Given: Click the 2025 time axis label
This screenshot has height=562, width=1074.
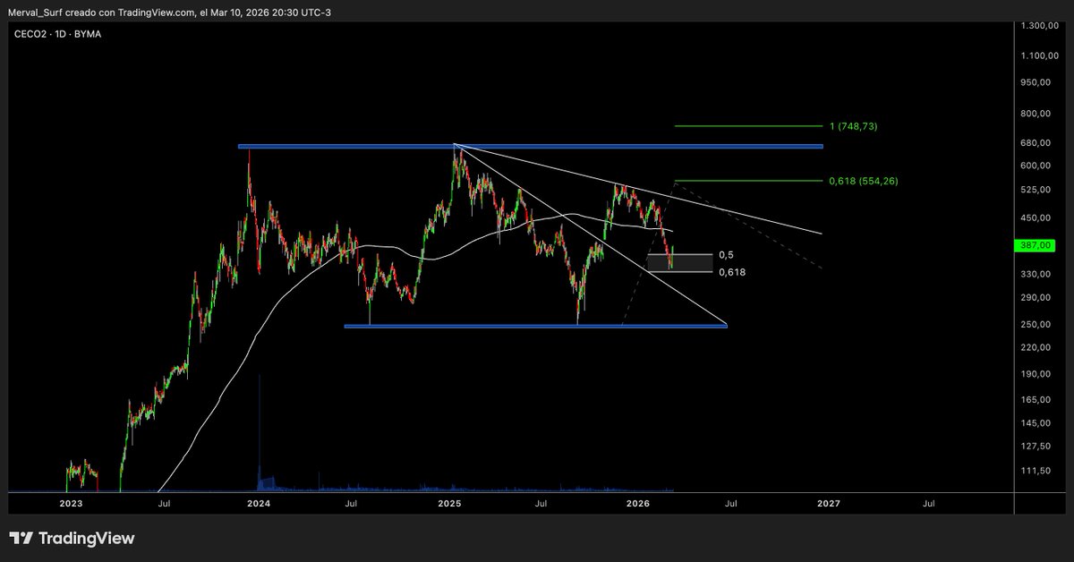Looking at the screenshot, I should pyautogui.click(x=449, y=504).
